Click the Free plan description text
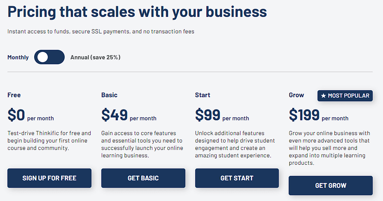The height and width of the screenshot is (201, 383). pos(49,140)
